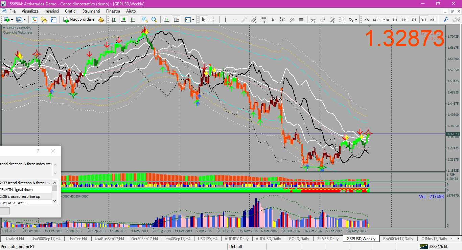The width and height of the screenshot is (462, 250).
Task: Select the crossed zero line up alert row
Action: [x=26, y=196]
